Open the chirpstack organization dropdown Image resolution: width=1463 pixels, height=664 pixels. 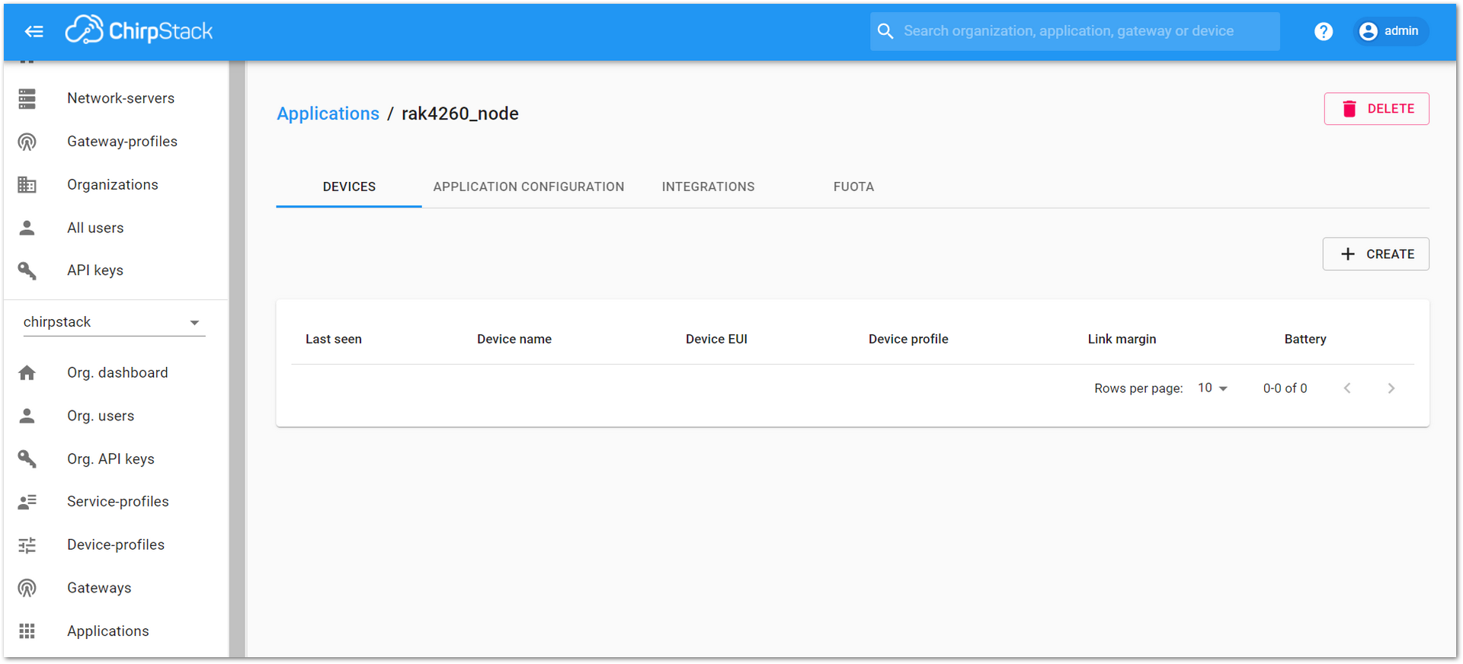point(114,322)
